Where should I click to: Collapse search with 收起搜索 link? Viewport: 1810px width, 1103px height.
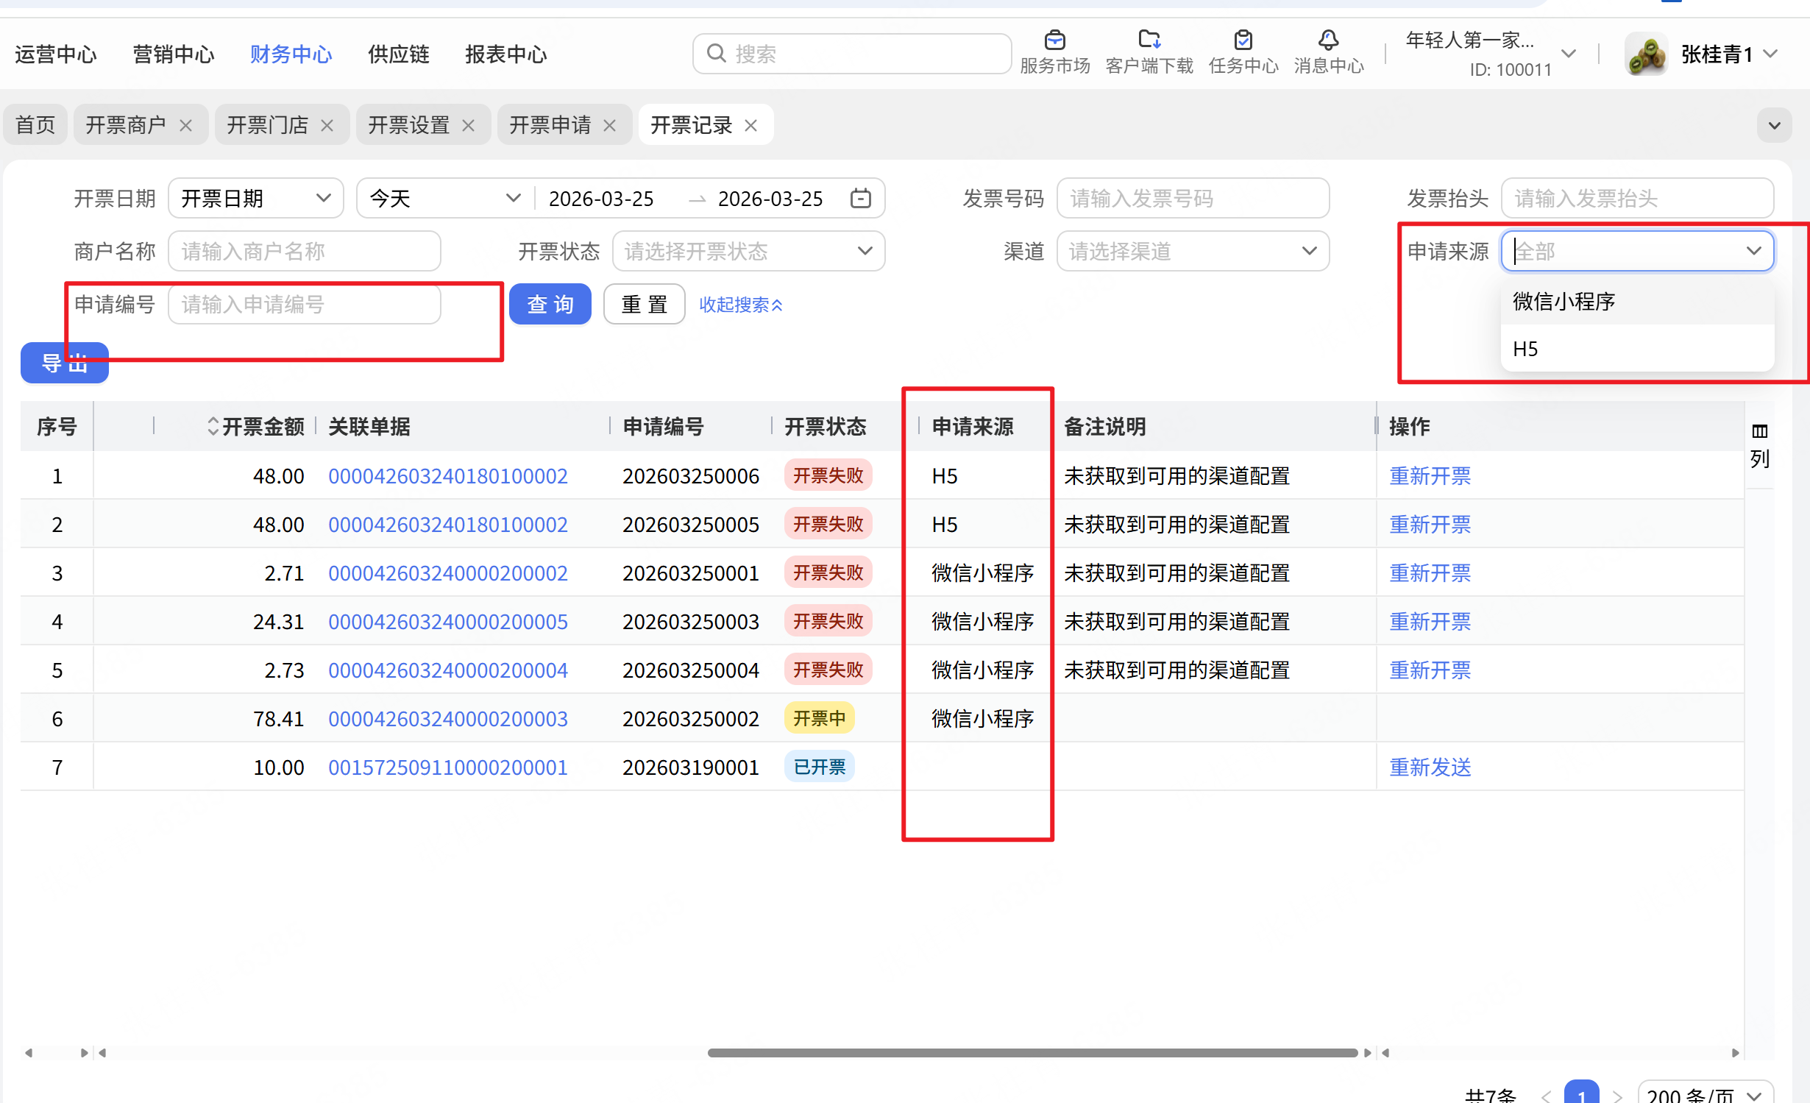[740, 305]
